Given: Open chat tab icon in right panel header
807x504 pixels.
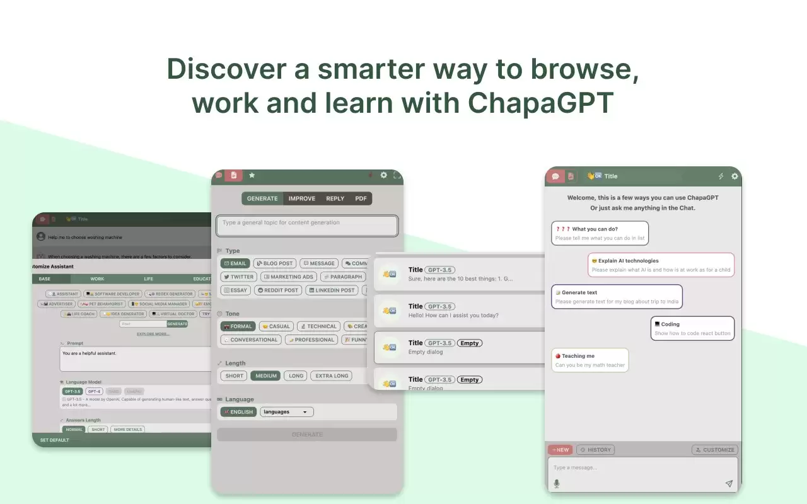Looking at the screenshot, I should 555,176.
